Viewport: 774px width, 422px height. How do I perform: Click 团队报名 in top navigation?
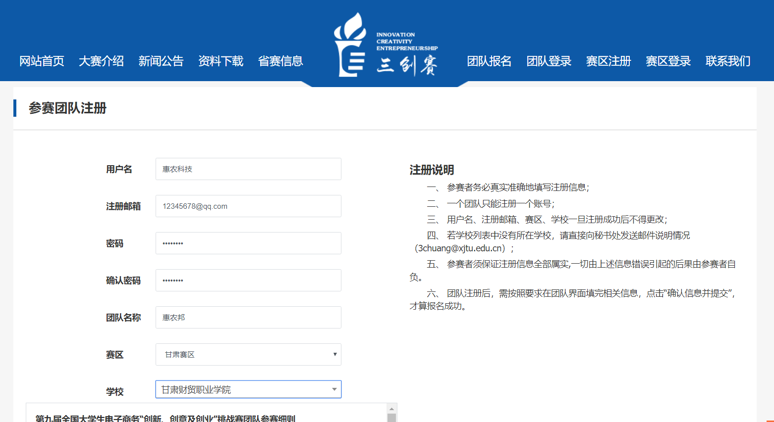point(489,61)
